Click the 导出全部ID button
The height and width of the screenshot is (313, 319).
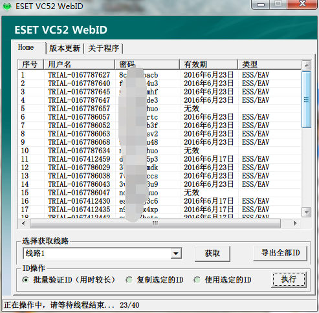[280, 253]
